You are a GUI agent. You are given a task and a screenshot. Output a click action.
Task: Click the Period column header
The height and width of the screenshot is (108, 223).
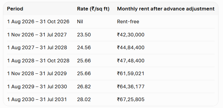click(x=15, y=9)
